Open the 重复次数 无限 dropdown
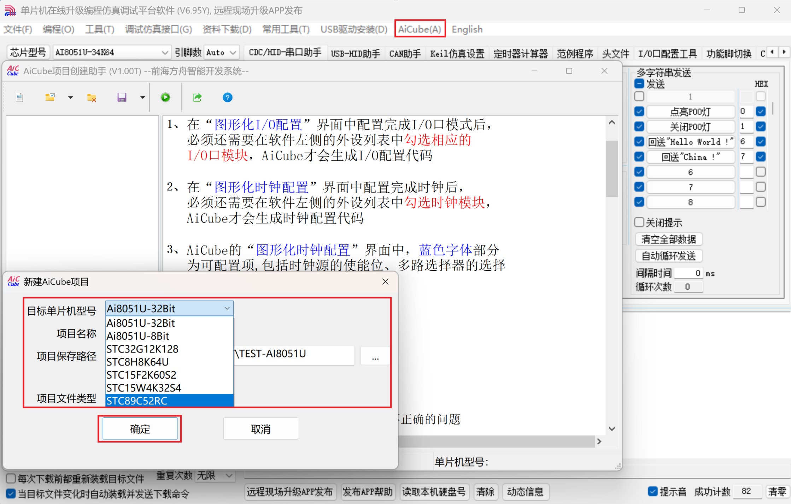This screenshot has width=791, height=504. point(215,476)
